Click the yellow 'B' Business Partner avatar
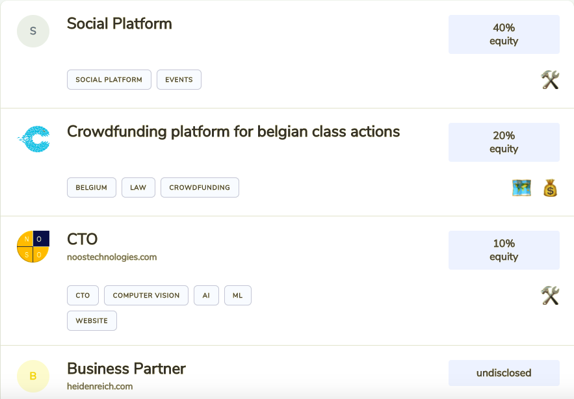This screenshot has width=574, height=399. click(33, 376)
